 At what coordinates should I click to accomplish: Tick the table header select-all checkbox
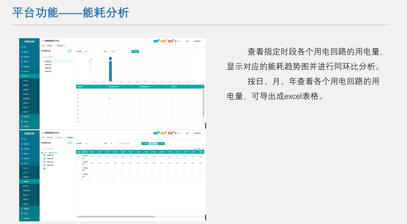click(x=78, y=152)
